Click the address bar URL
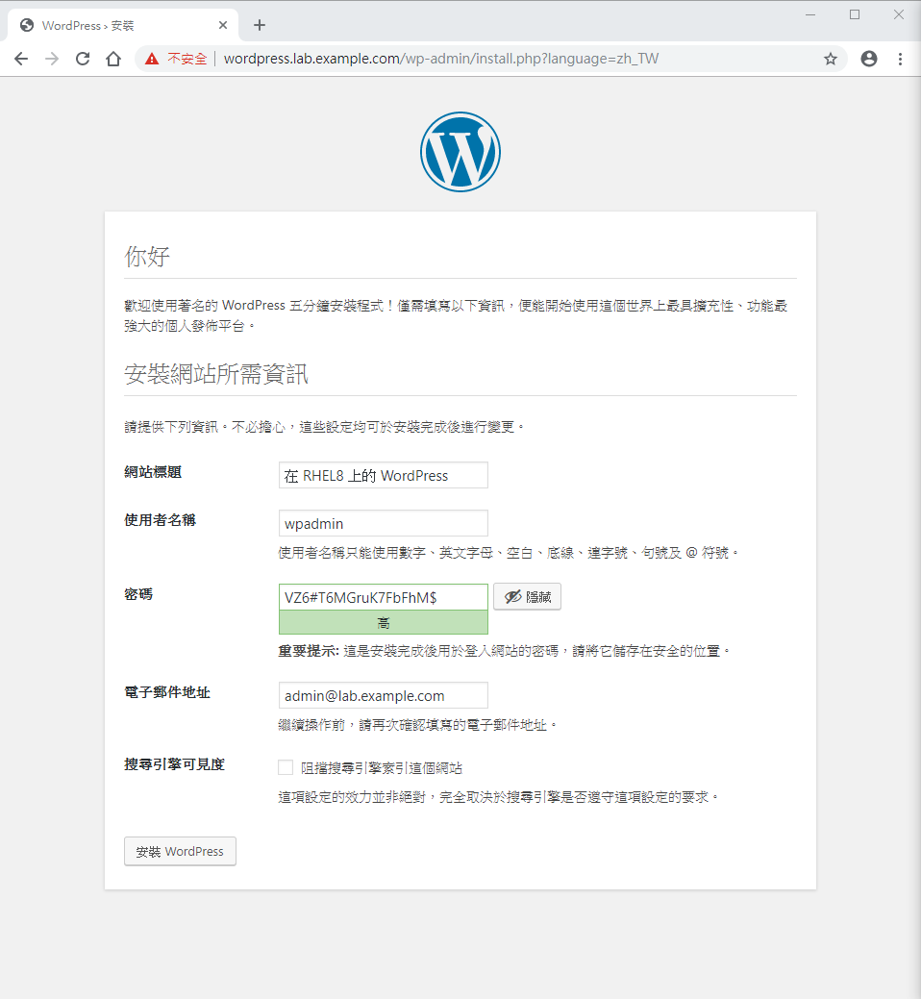Screen dimensions: 921x999 coord(440,59)
